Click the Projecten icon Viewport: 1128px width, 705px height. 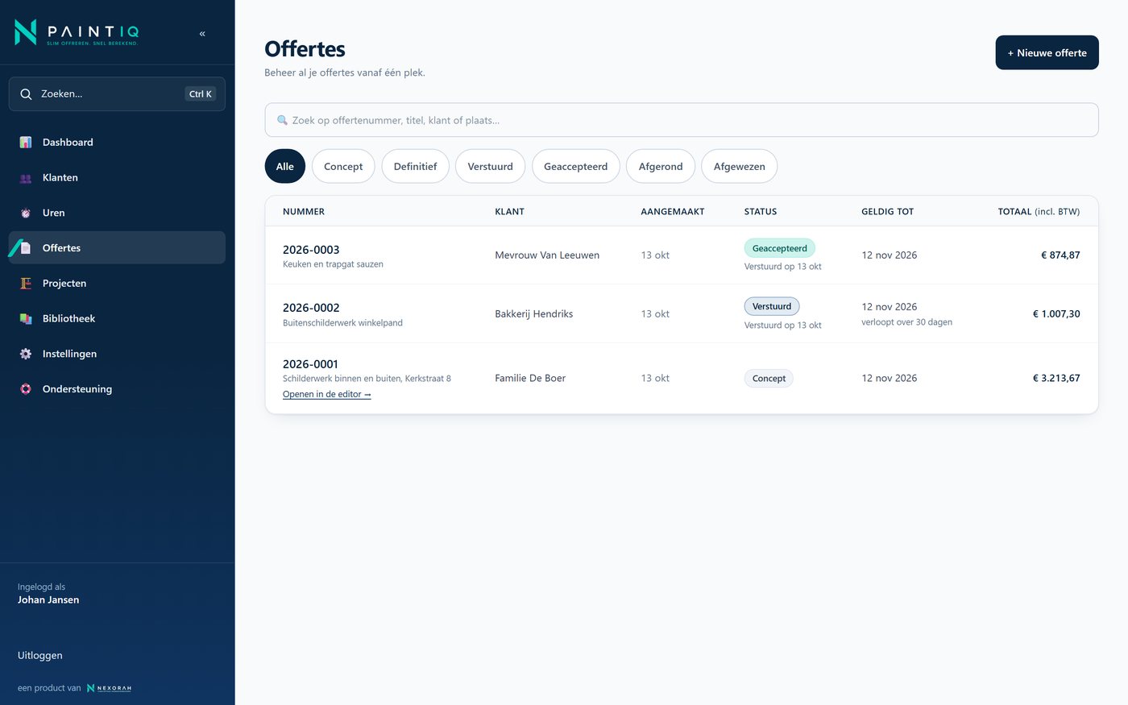pyautogui.click(x=26, y=284)
